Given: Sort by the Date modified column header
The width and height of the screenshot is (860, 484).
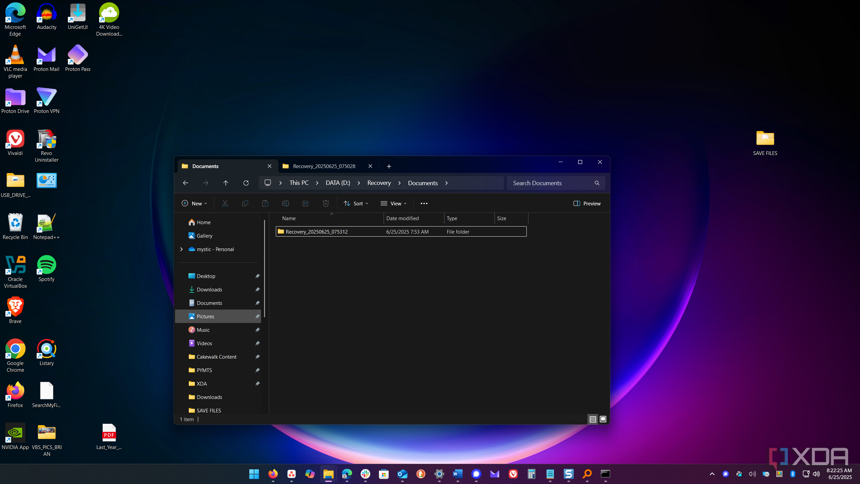Looking at the screenshot, I should tap(414, 218).
